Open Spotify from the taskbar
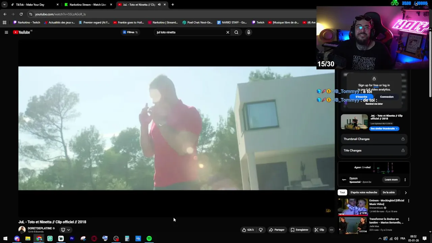The width and height of the screenshot is (432, 243). (x=149, y=239)
